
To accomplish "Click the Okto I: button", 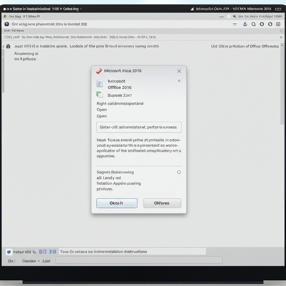I will point(117,203).
